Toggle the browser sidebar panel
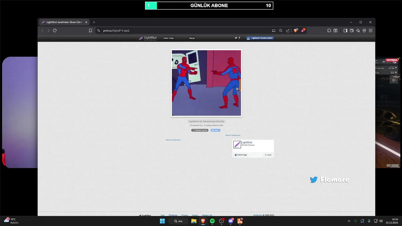Image resolution: width=402 pixels, height=226 pixels. 345,30
